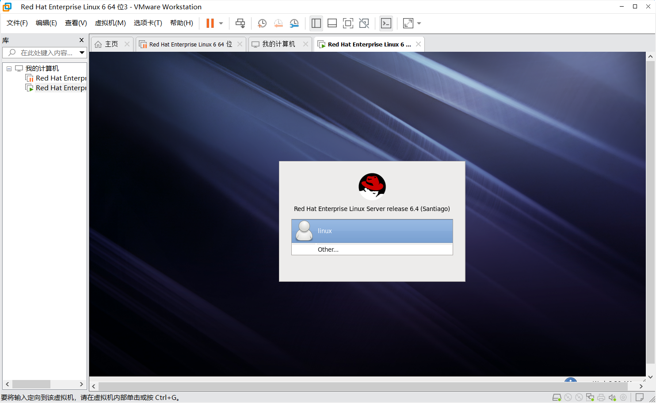Open the 虚拟机(M) menu

(111, 23)
